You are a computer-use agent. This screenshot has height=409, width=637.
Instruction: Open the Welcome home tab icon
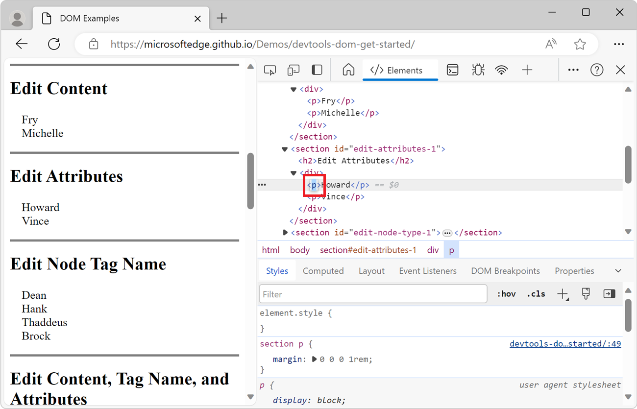click(x=348, y=70)
